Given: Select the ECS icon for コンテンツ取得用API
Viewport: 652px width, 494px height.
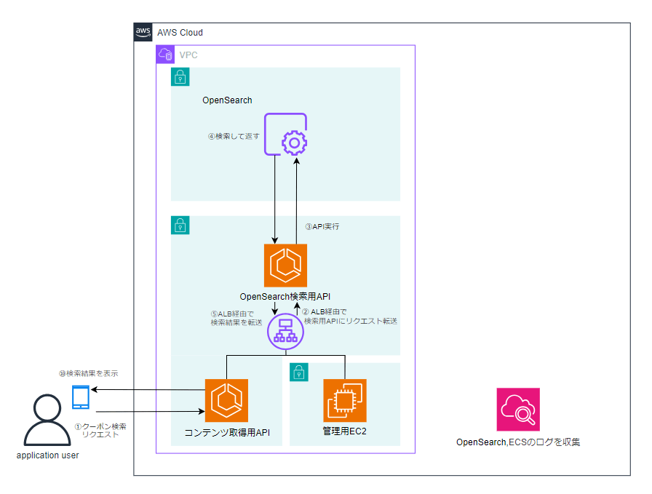Looking at the screenshot, I should pyautogui.click(x=226, y=400).
